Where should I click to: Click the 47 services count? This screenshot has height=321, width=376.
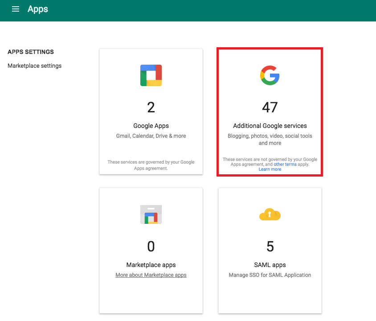(270, 107)
